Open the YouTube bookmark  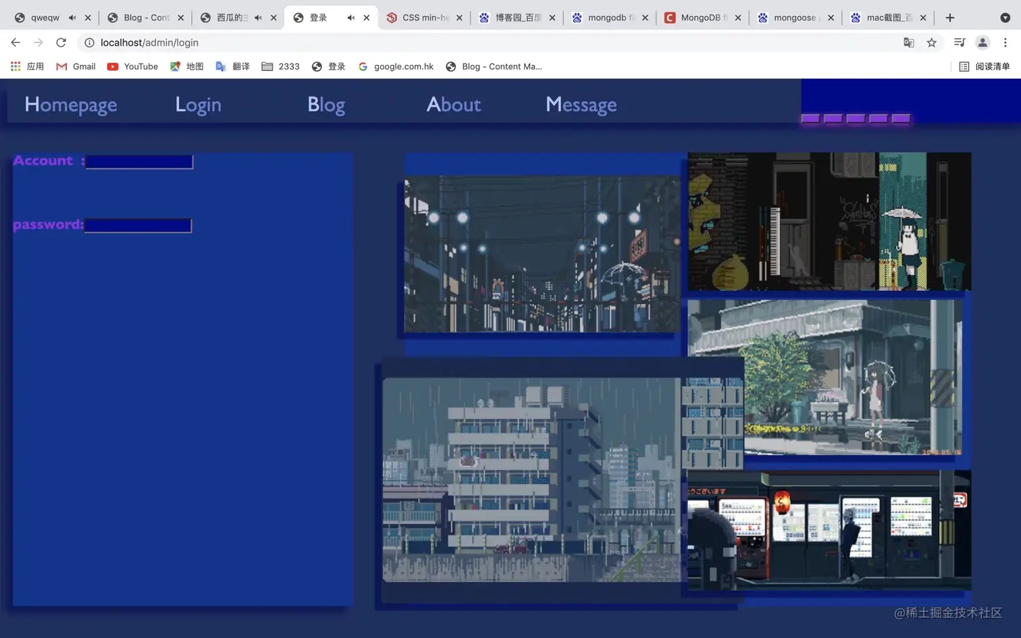tap(132, 66)
